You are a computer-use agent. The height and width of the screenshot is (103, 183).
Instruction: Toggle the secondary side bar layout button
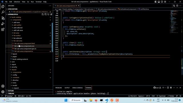point(162,2)
